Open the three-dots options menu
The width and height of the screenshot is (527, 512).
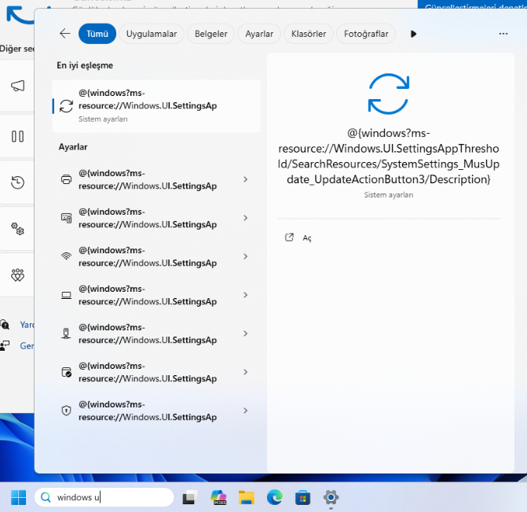(x=503, y=34)
